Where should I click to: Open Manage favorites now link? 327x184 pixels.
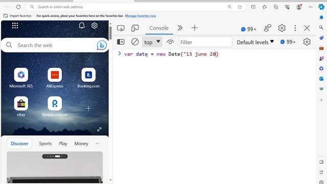pyautogui.click(x=141, y=16)
